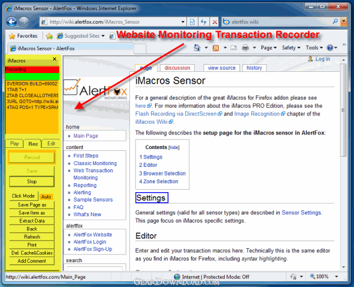This screenshot has width=354, height=287.
Task: Select the iMacros Sensor - AlertFox browser tab
Action: click(x=71, y=48)
